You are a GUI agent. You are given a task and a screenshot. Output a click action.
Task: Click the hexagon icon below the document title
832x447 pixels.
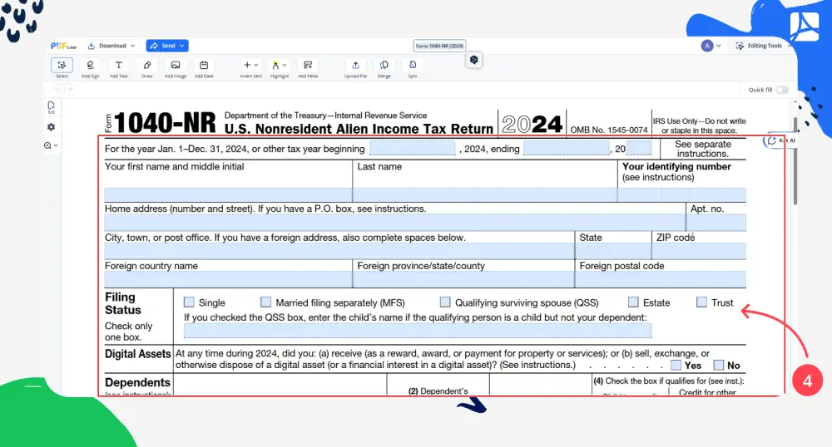point(474,60)
